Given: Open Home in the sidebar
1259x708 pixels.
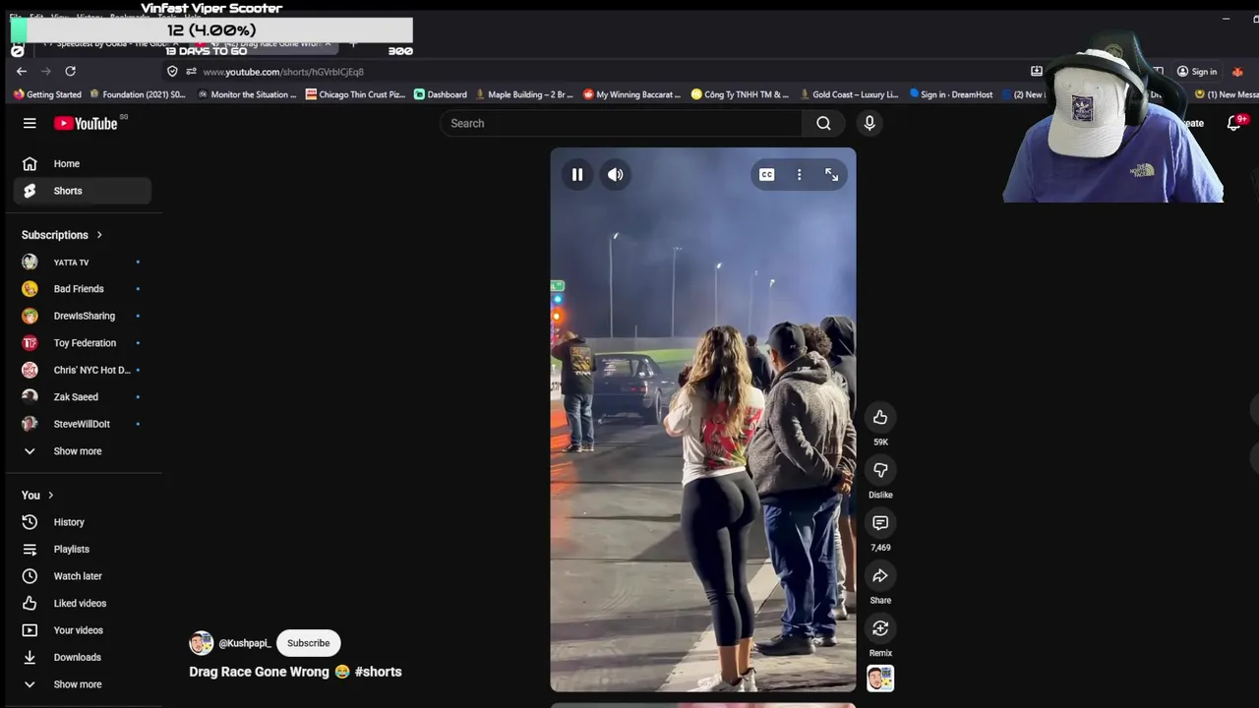Looking at the screenshot, I should point(83,164).
